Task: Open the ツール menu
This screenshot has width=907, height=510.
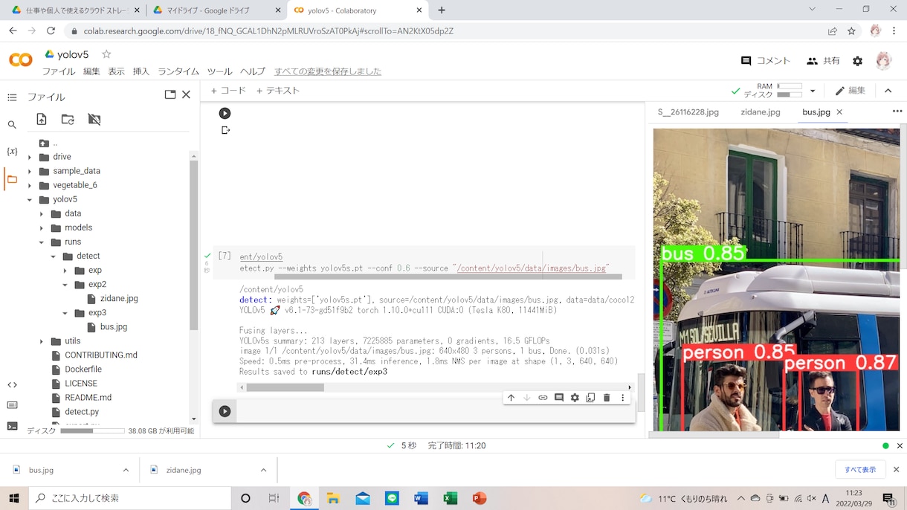Action: click(x=219, y=71)
